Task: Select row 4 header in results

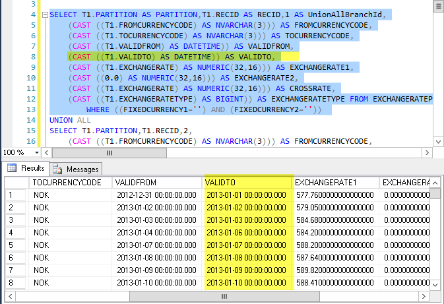Action: (16, 233)
